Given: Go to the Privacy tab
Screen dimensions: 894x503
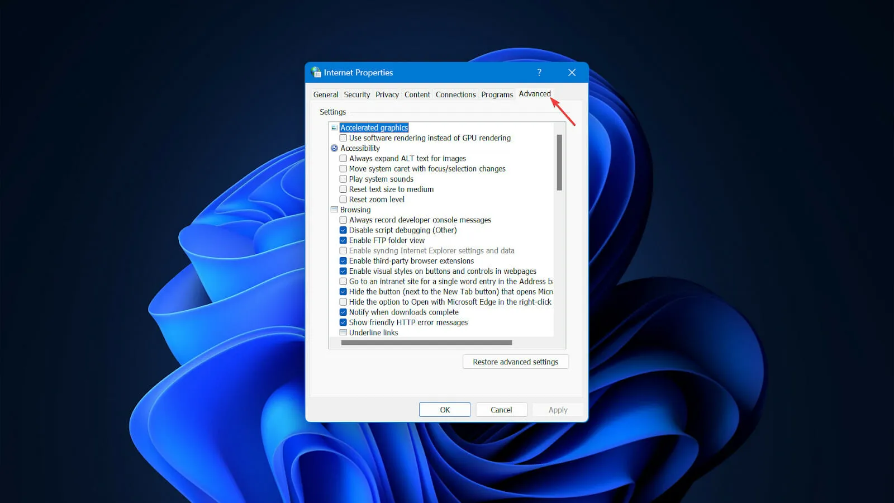Looking at the screenshot, I should [x=387, y=95].
